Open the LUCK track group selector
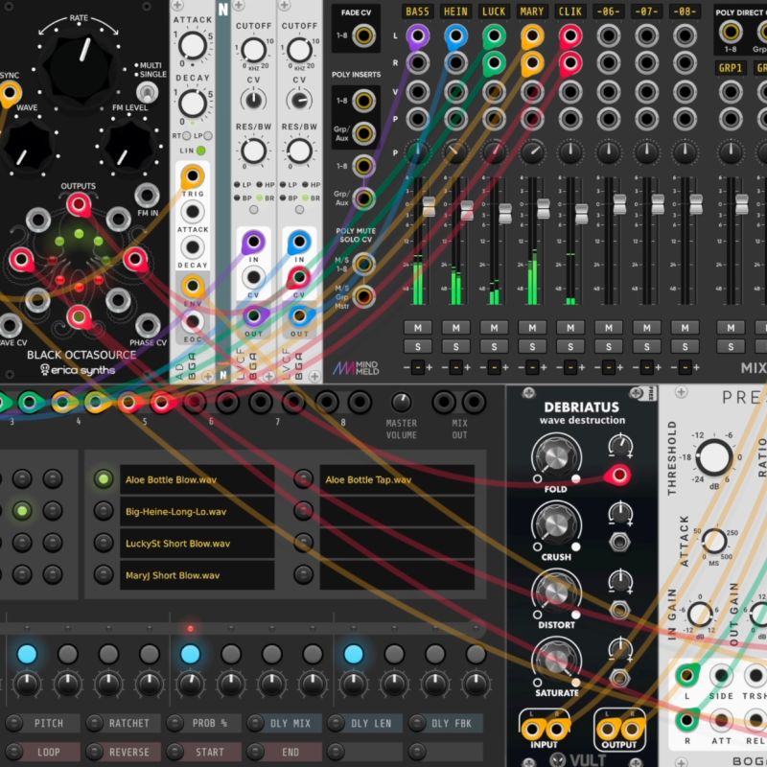The image size is (767, 767). pos(494,367)
